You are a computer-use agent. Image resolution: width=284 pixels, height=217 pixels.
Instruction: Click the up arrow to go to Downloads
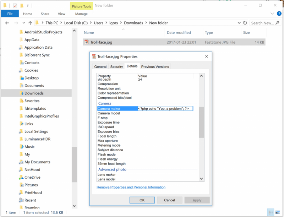tap(30, 23)
